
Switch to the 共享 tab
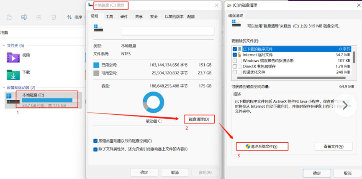pos(139,17)
